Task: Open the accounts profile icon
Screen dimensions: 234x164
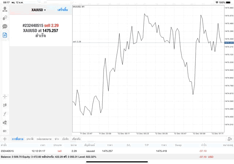Action: (5, 9)
